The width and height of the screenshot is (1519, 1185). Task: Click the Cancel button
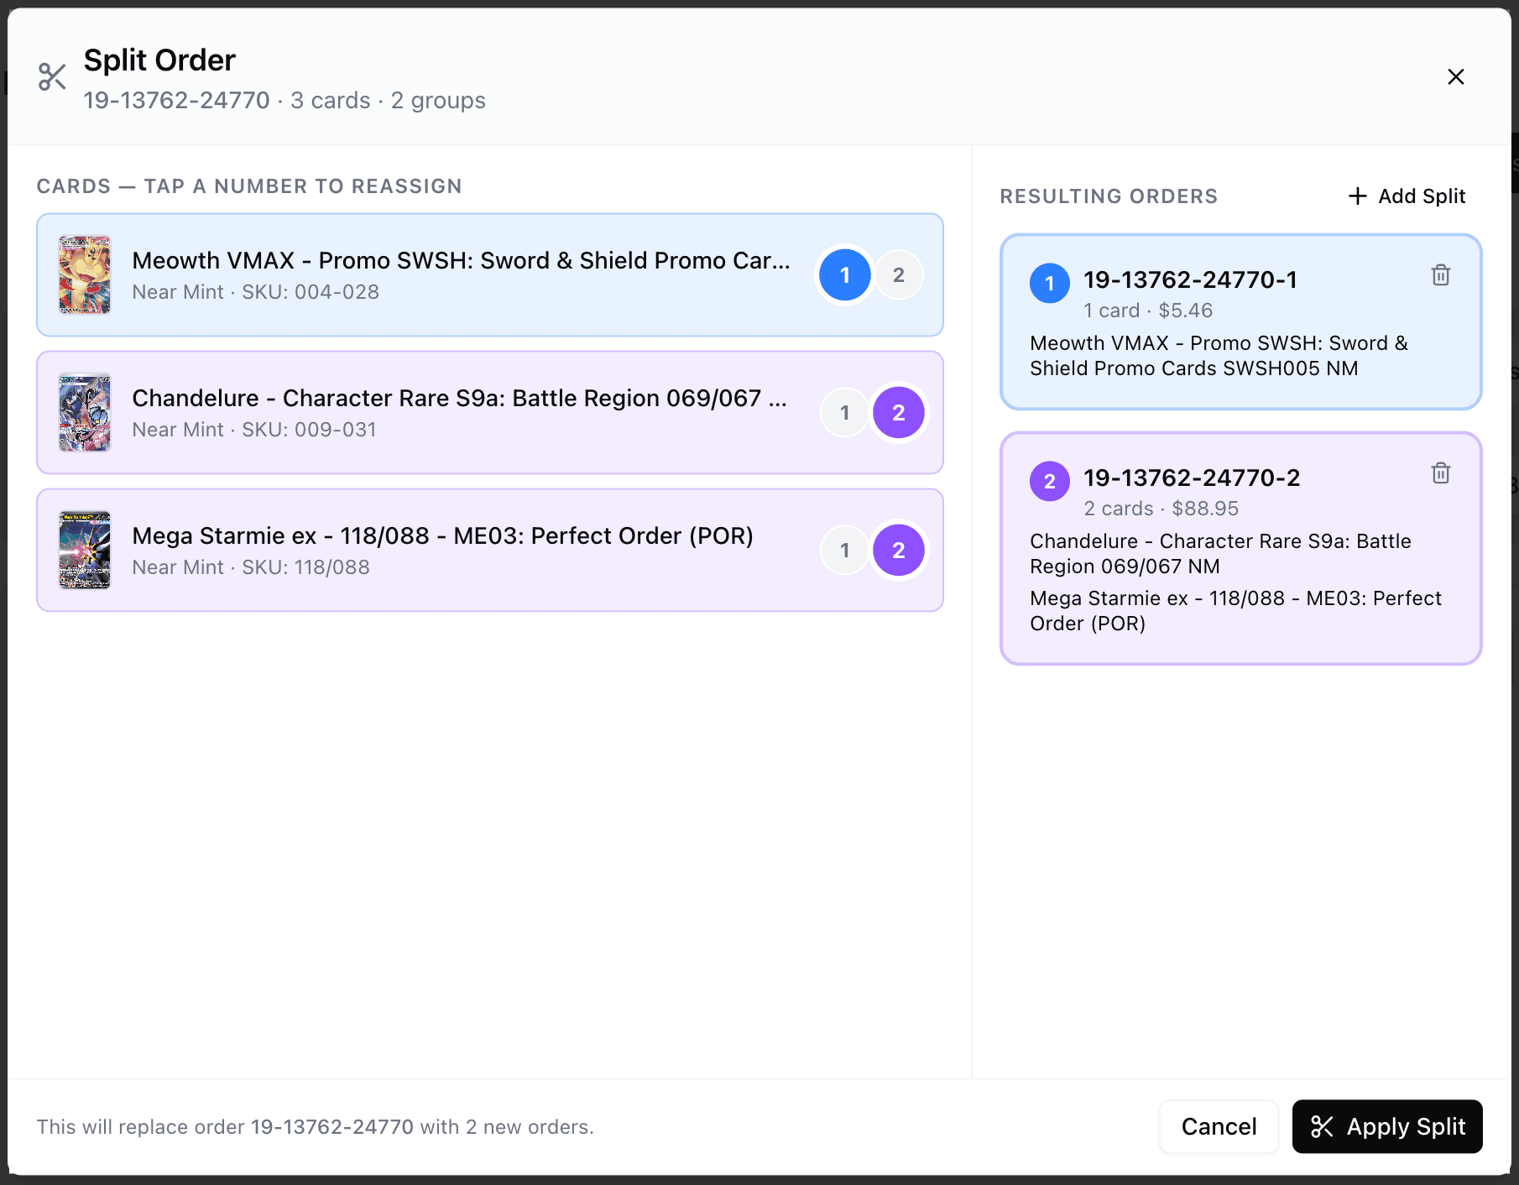1219,1127
